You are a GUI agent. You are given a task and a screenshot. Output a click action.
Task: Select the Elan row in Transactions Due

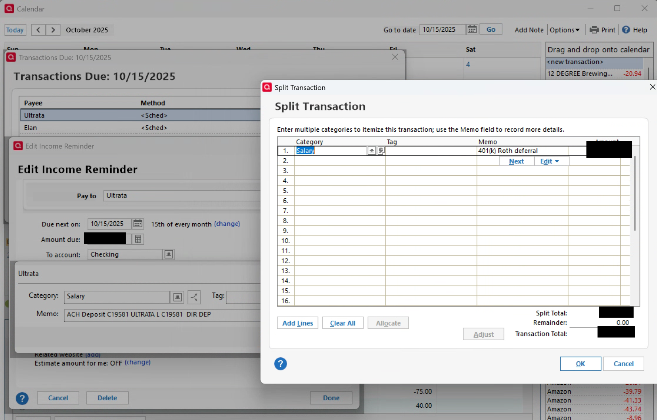140,128
